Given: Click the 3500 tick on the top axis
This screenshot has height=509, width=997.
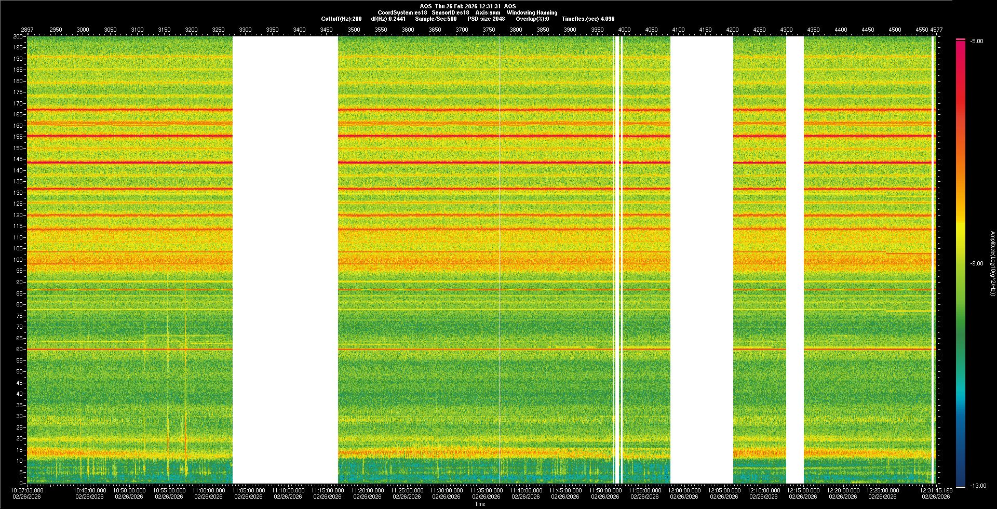Looking at the screenshot, I should pyautogui.click(x=354, y=30).
